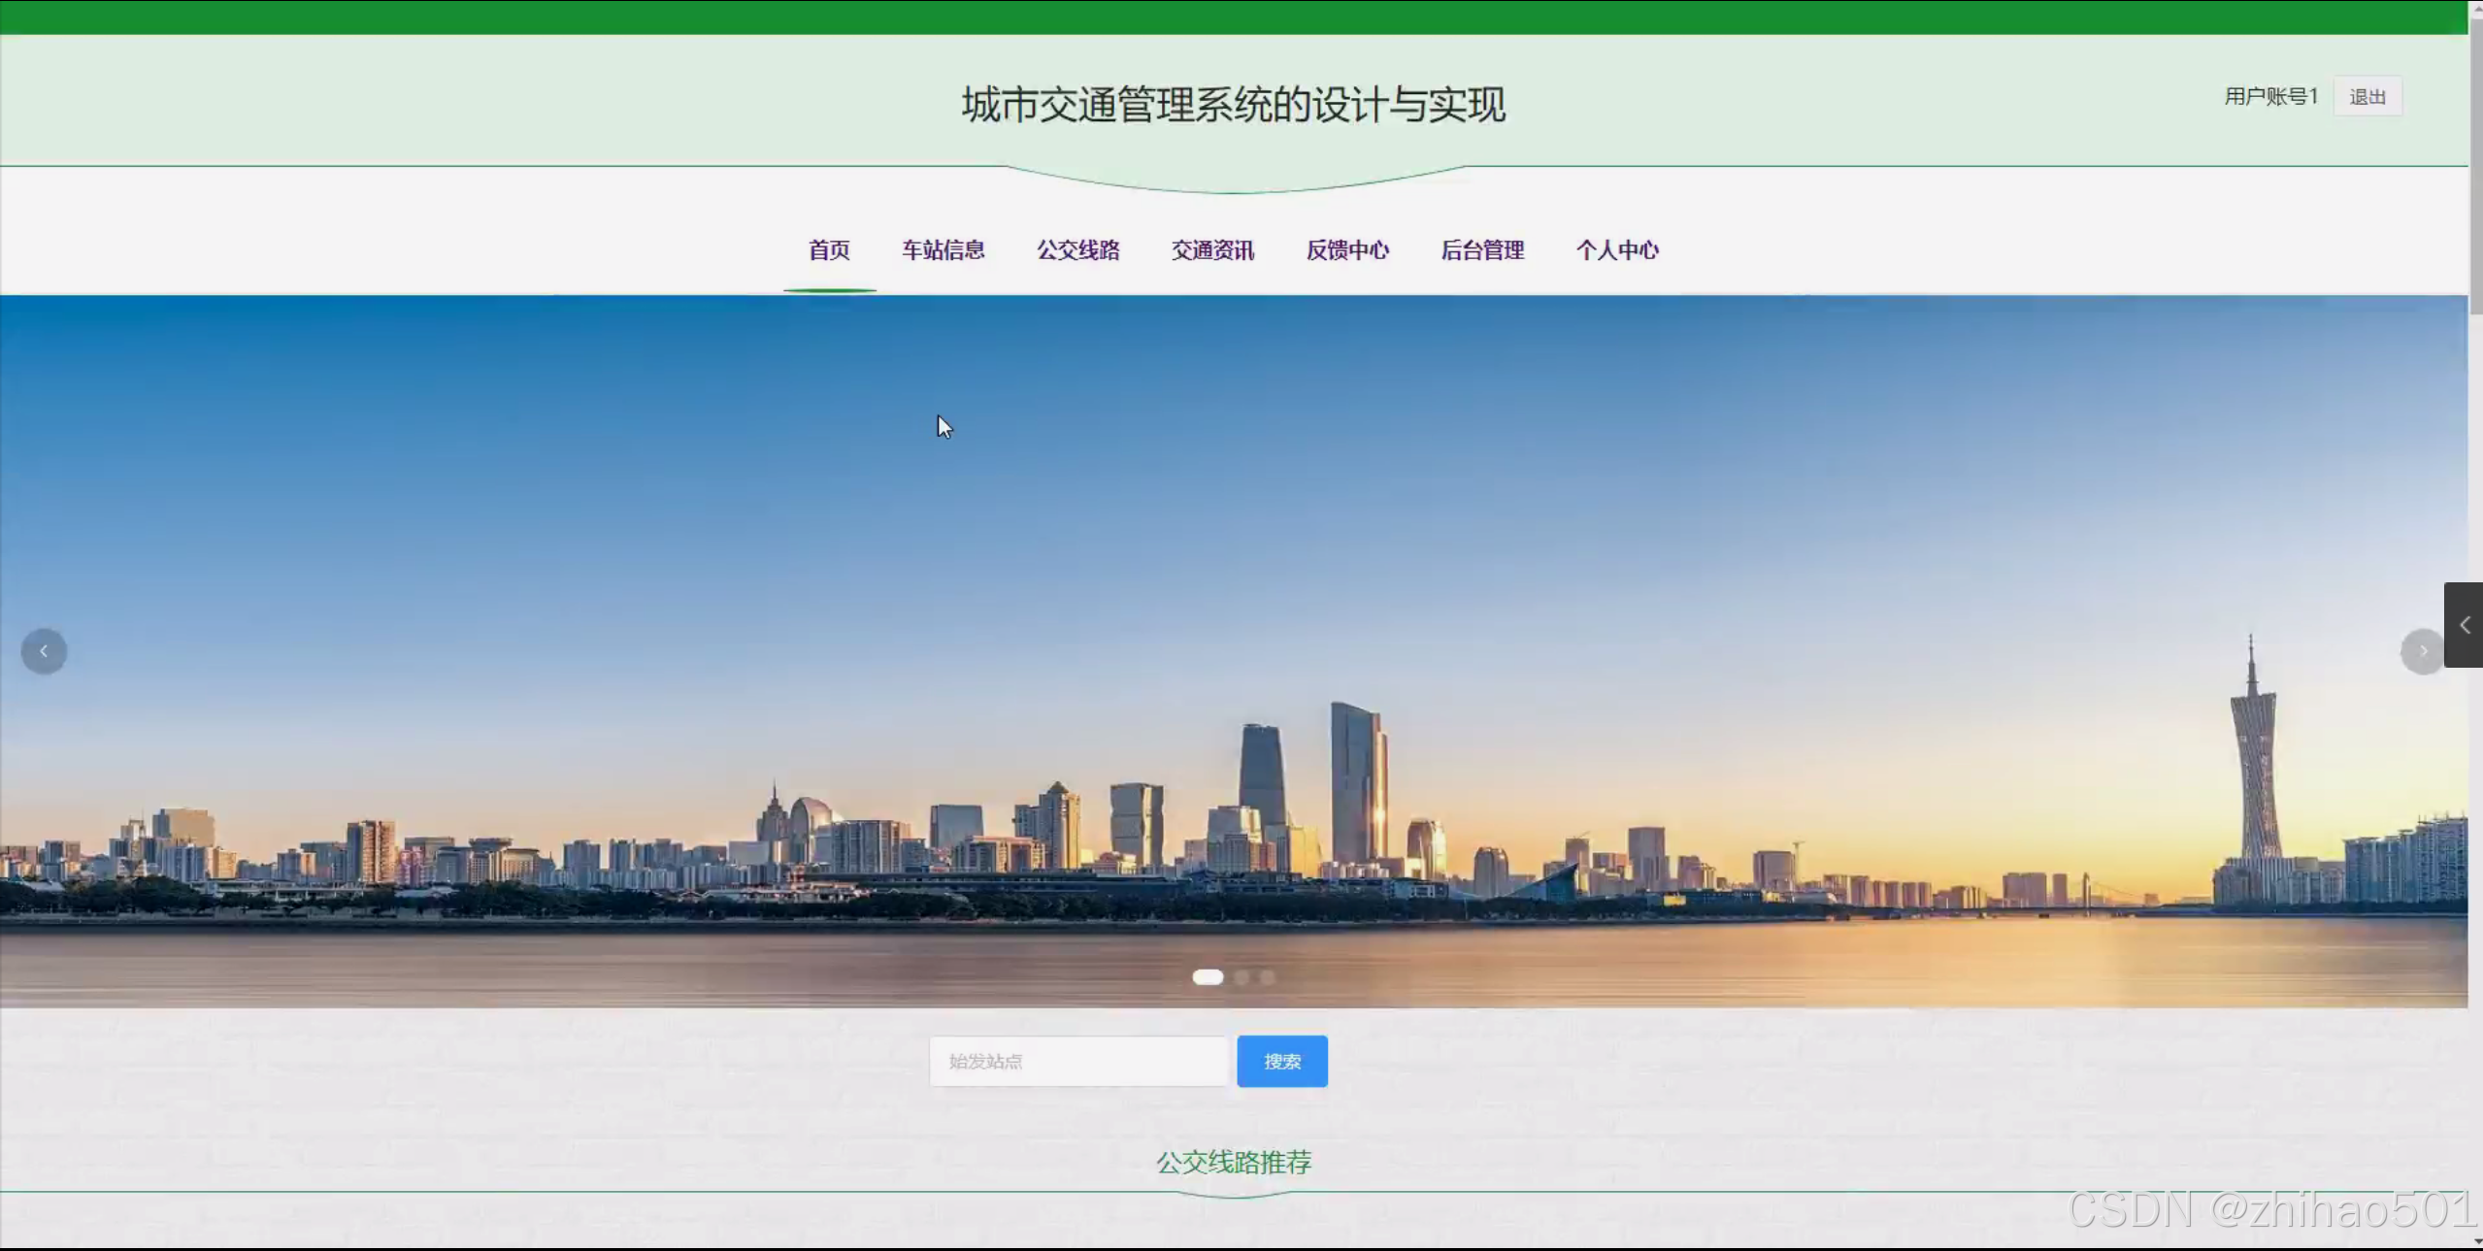Open the 公交线路 navigation item

click(x=1077, y=250)
